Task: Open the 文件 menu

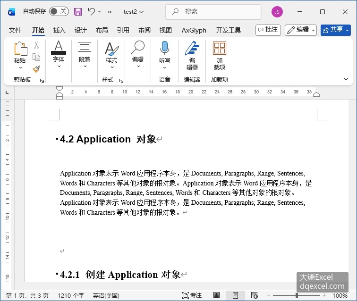Action: [15, 30]
